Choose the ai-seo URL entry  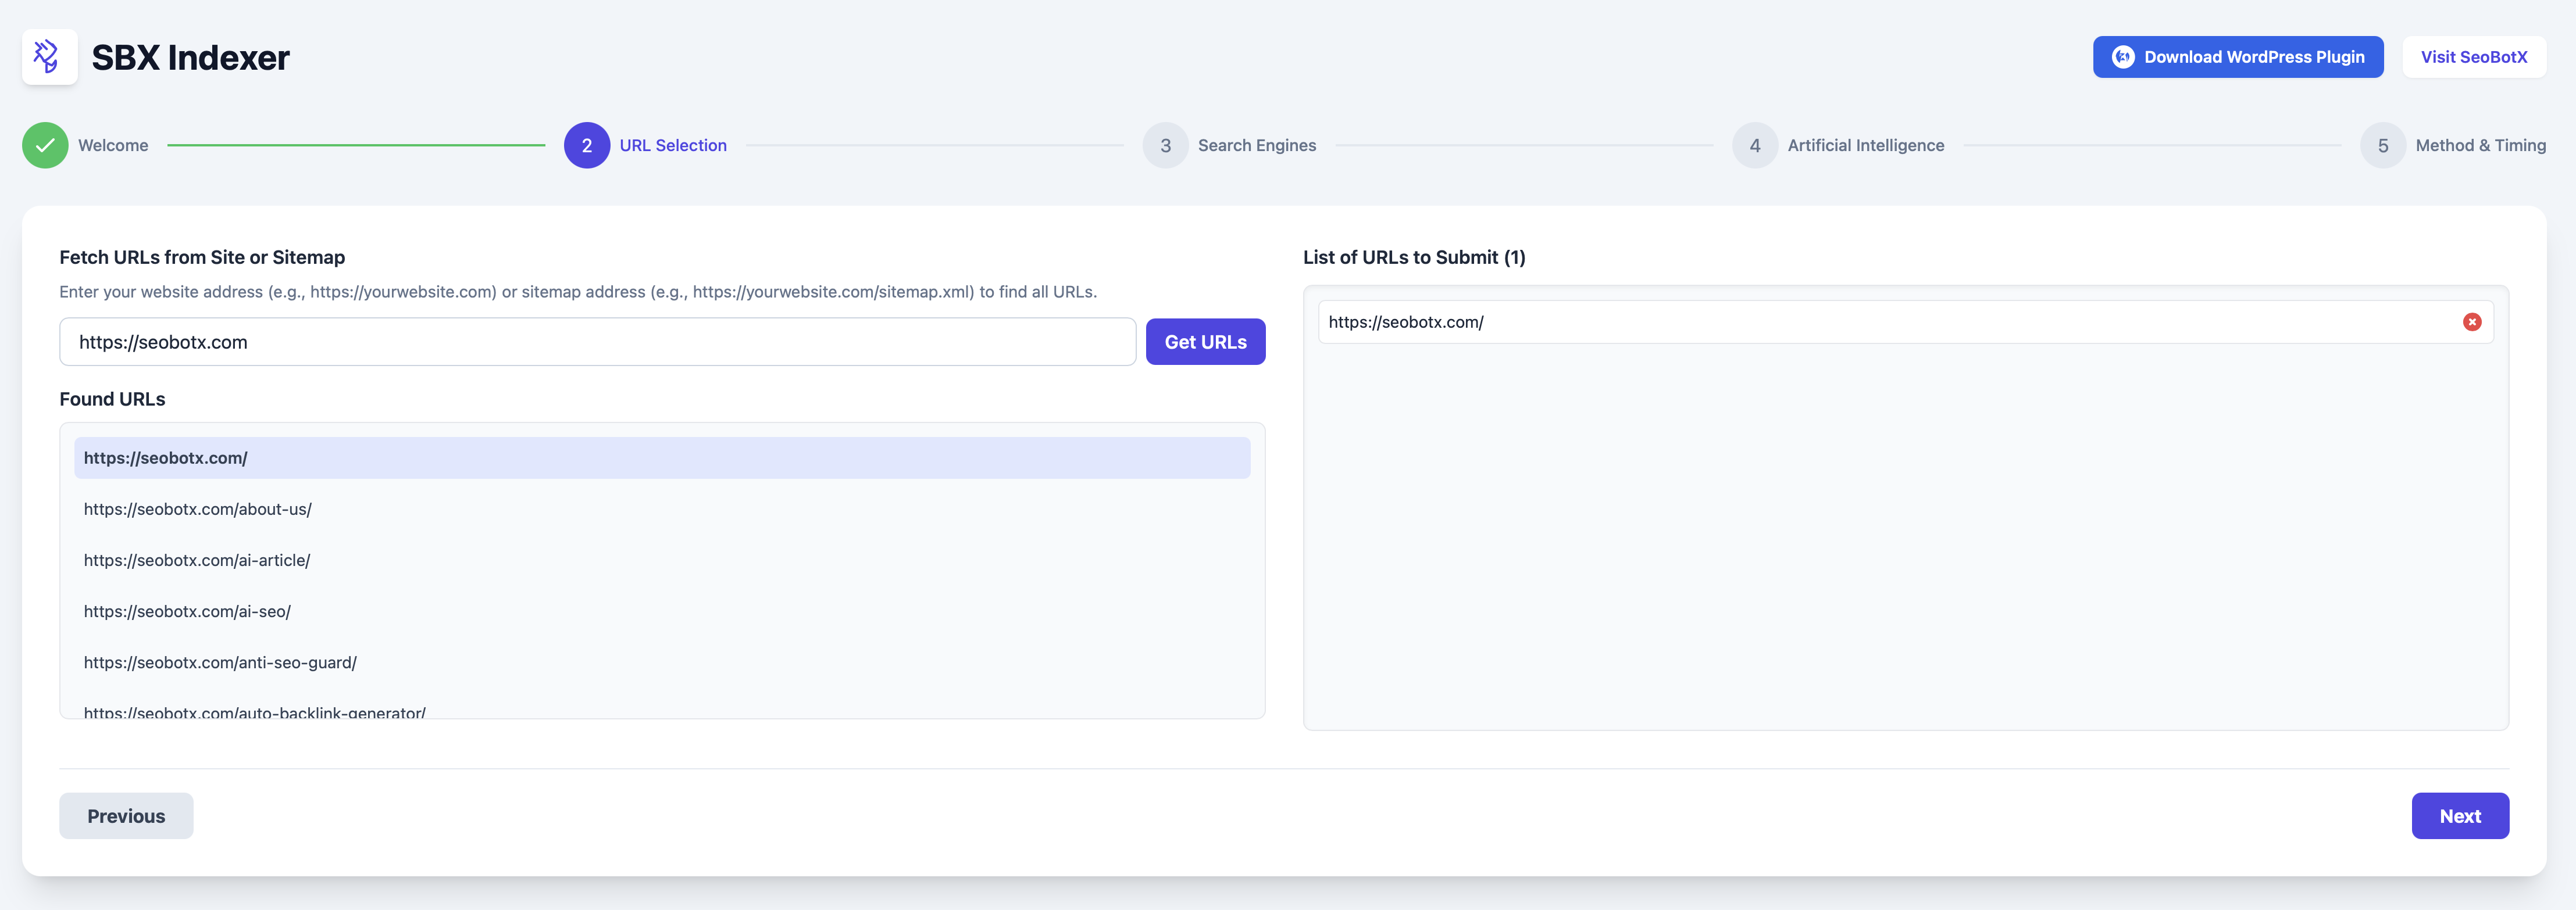coord(187,611)
